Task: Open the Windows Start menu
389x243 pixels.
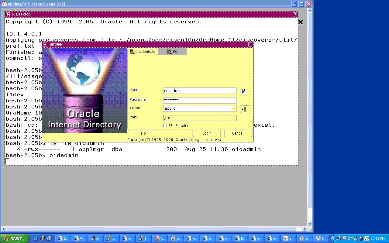Action: coord(14,238)
